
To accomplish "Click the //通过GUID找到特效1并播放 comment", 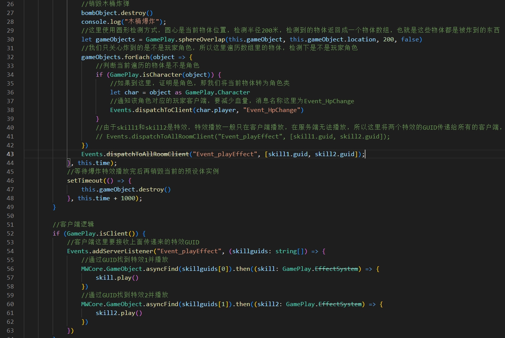I will pos(125,260).
